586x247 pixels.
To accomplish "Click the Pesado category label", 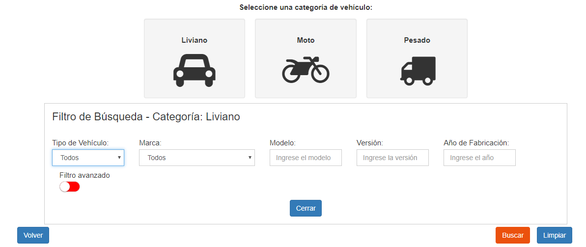I will click(417, 40).
